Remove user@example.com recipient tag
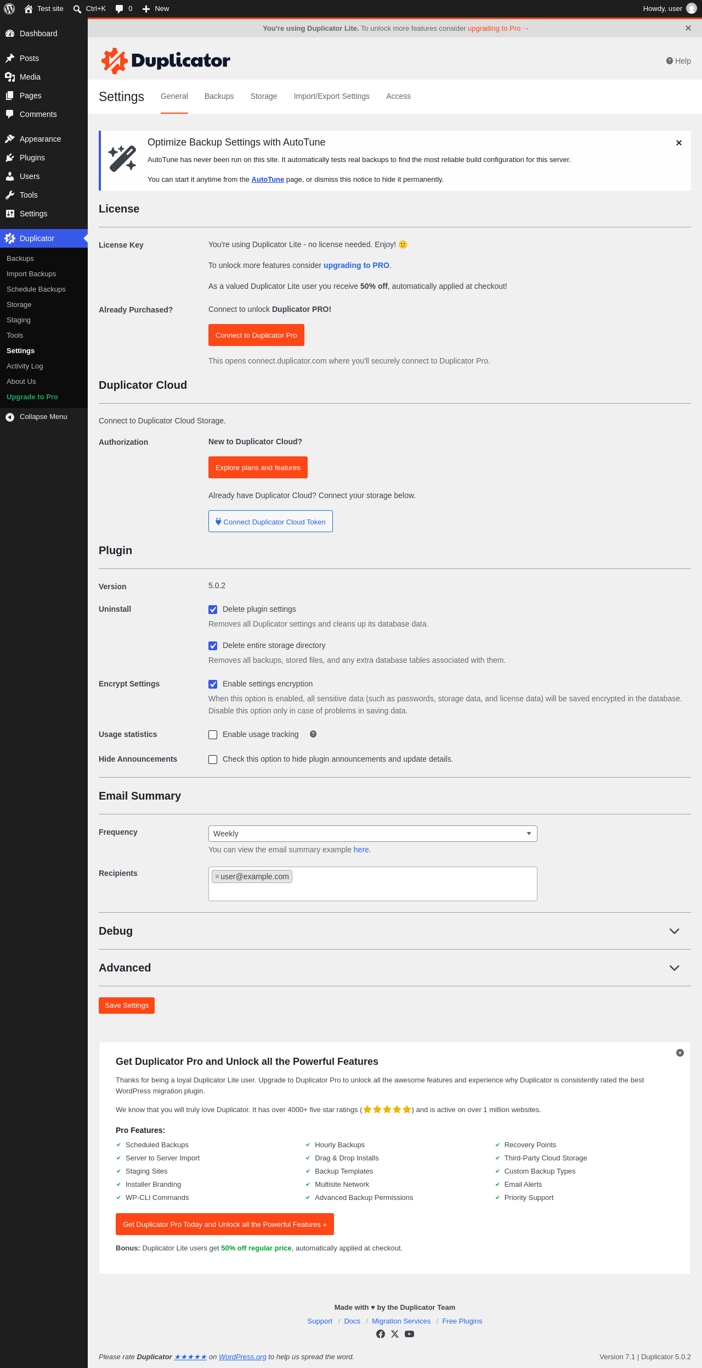The height and width of the screenshot is (1368, 702). point(217,876)
